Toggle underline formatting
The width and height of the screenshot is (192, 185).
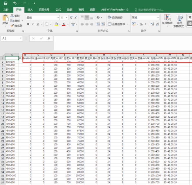38,24
